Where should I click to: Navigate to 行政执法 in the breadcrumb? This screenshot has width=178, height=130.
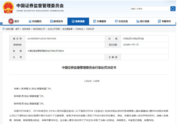tap(79, 29)
